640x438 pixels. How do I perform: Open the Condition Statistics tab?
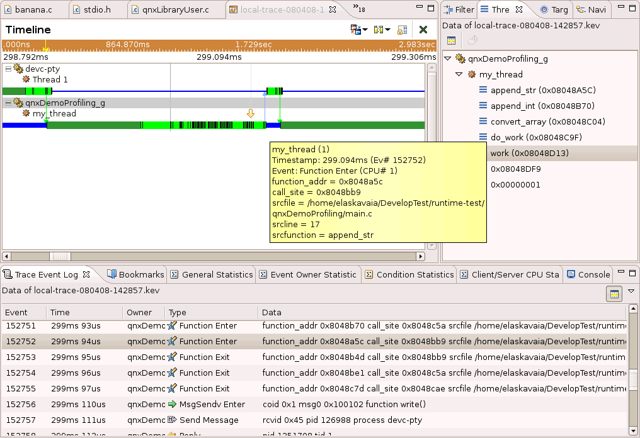[x=414, y=274]
